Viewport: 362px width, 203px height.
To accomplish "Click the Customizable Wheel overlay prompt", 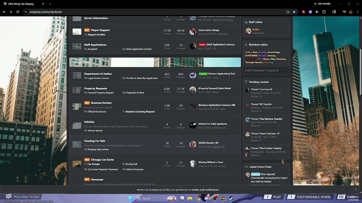I will click(309, 197).
